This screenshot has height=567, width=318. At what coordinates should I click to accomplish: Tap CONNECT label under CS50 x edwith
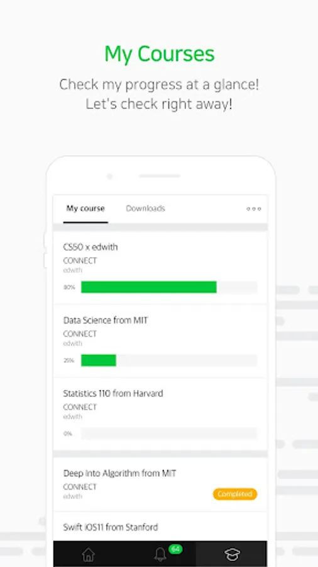coord(80,261)
